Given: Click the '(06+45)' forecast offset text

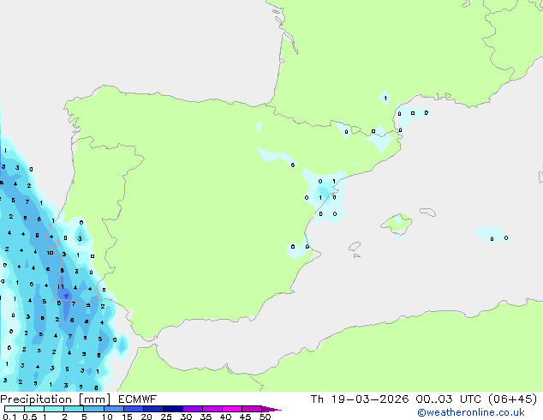Looking at the screenshot, I should [512, 399].
